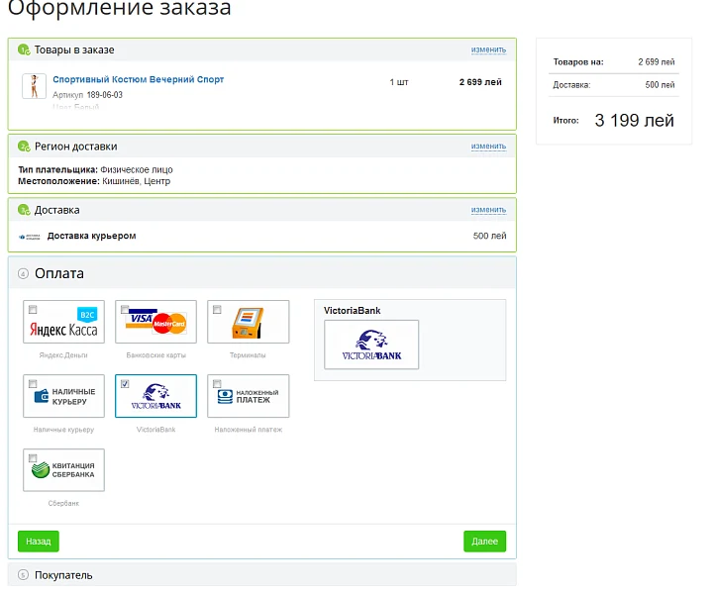Choose the selected VictoriaBank payment tile
The width and height of the screenshot is (716, 594).
155,396
